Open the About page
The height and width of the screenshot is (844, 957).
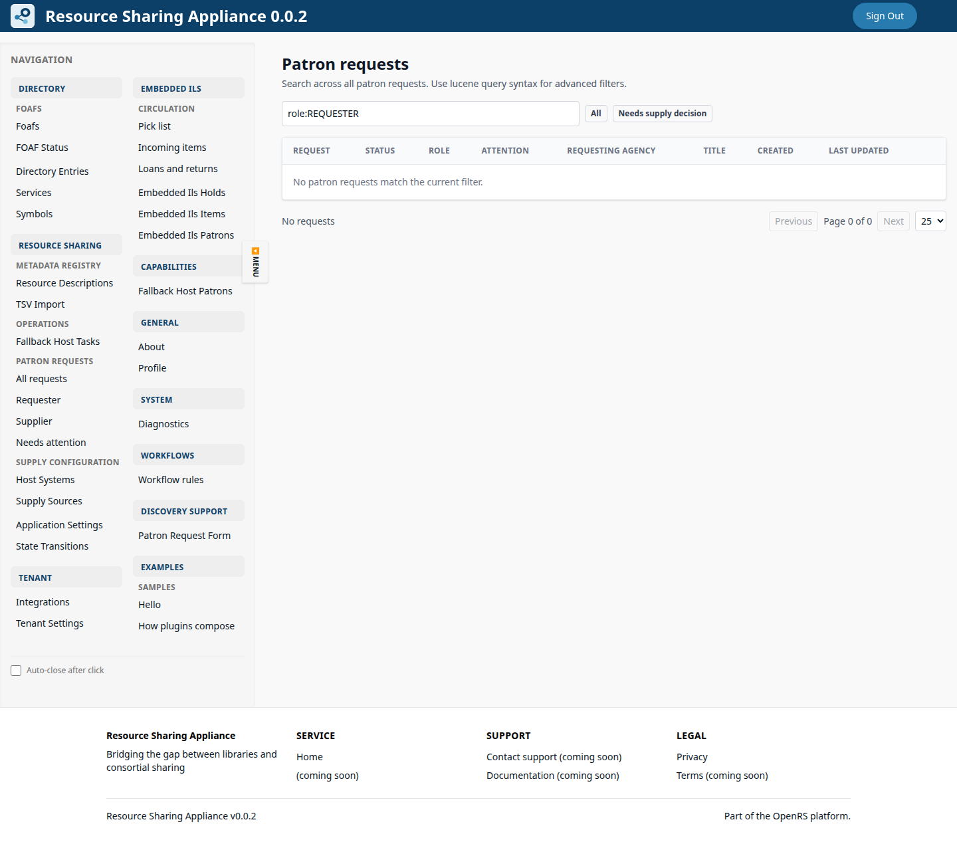tap(152, 347)
